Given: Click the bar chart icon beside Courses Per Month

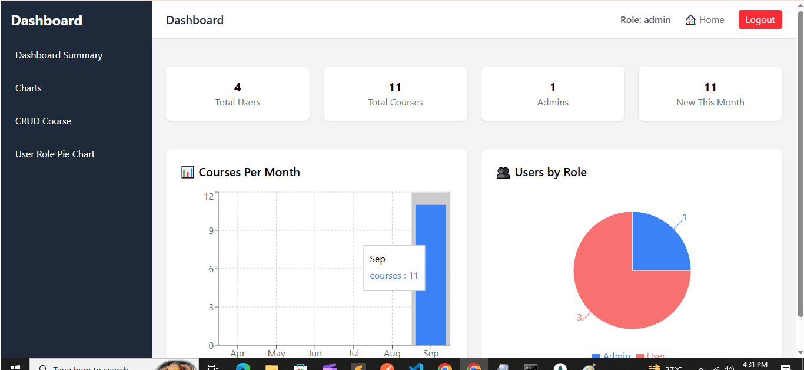Looking at the screenshot, I should (x=188, y=172).
